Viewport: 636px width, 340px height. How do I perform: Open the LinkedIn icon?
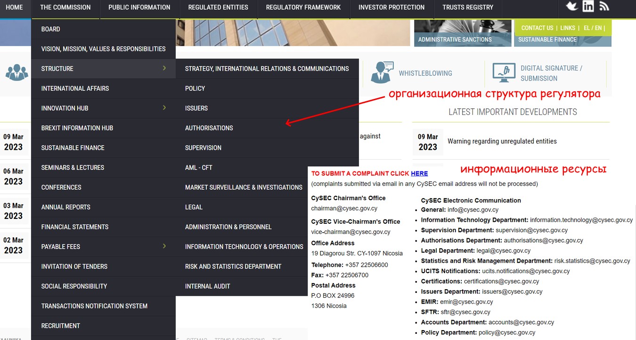coord(588,6)
